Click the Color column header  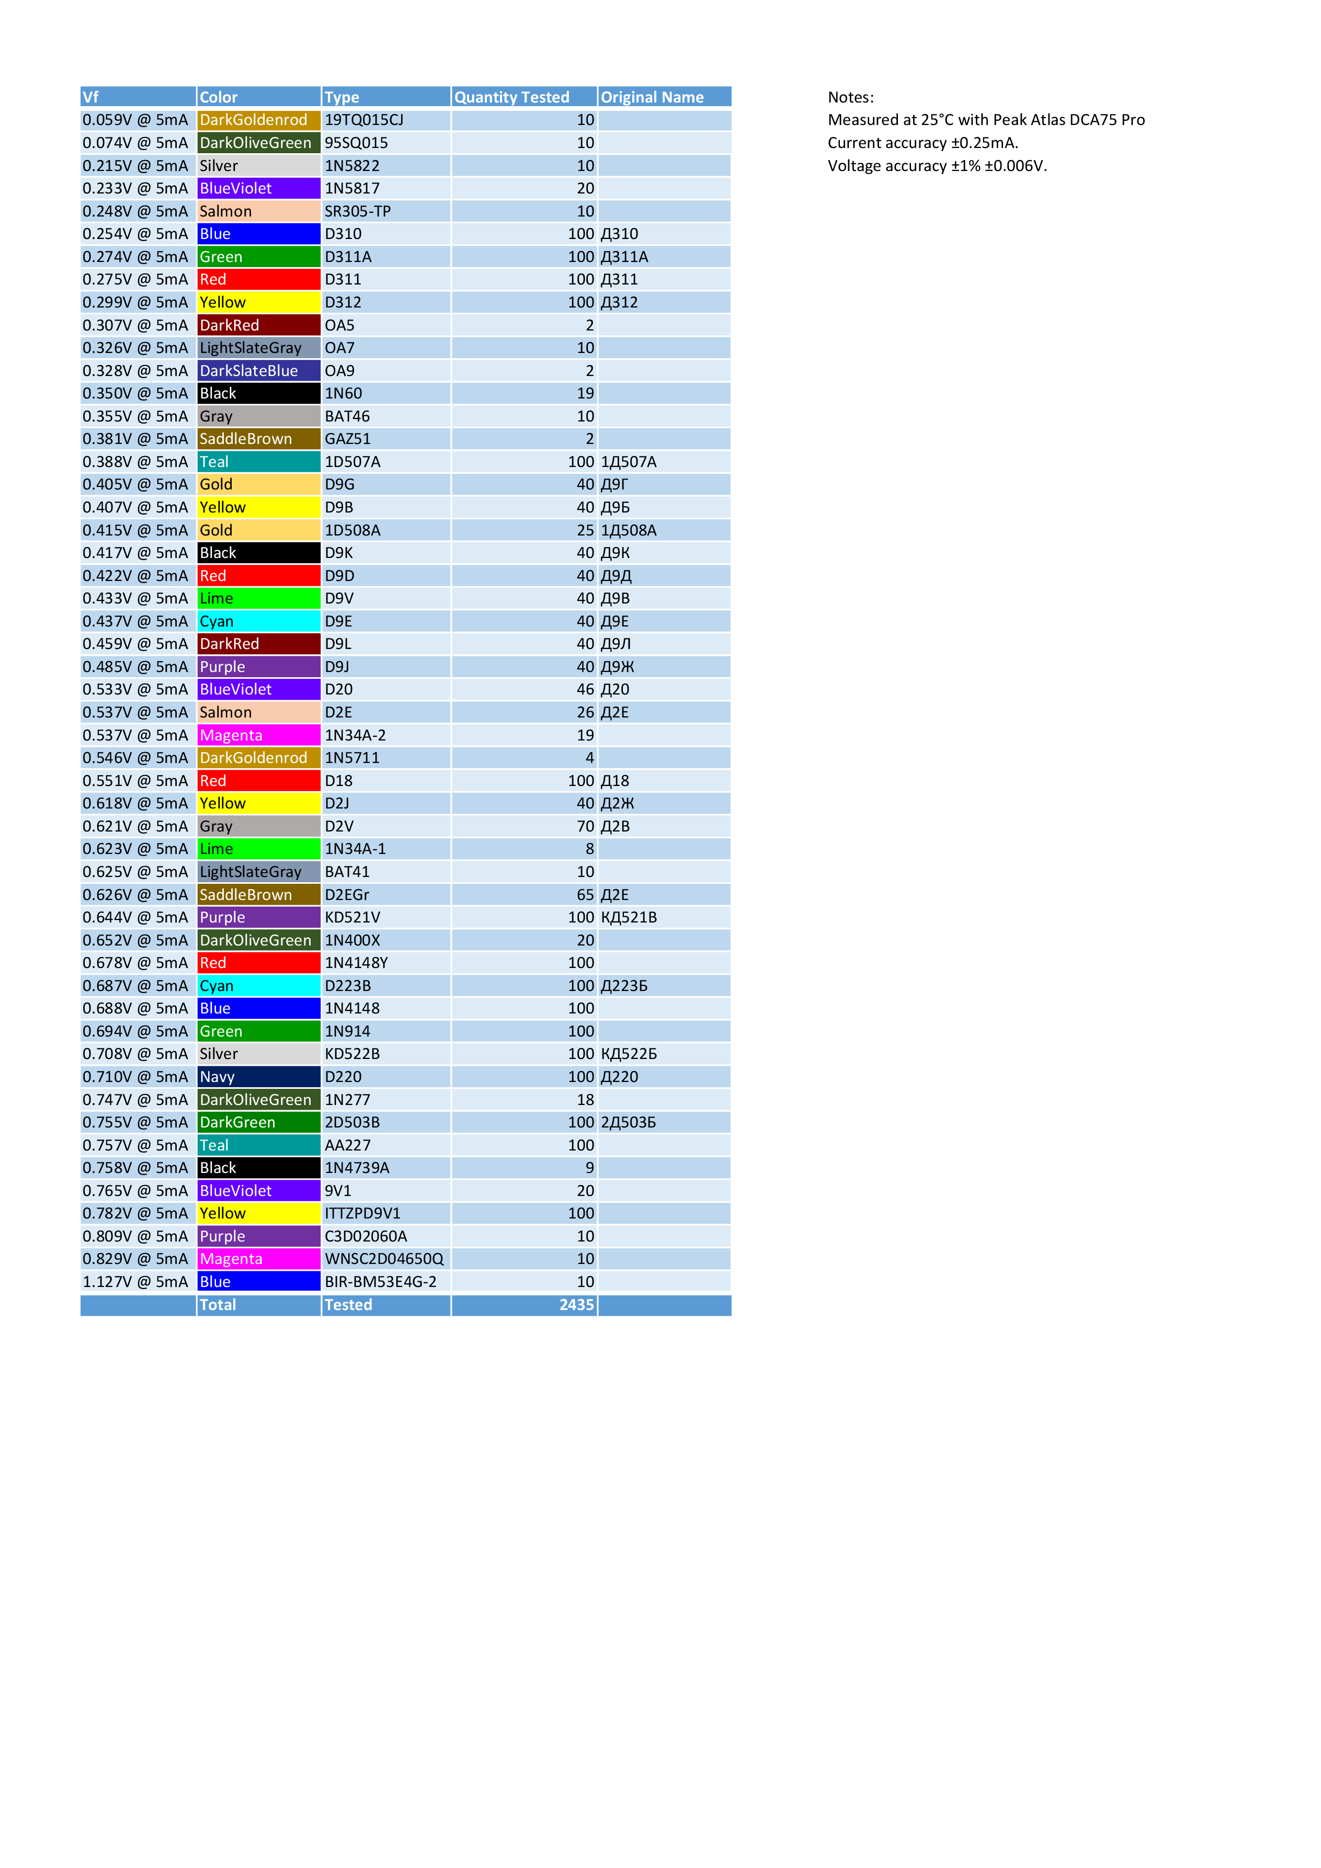click(x=259, y=97)
